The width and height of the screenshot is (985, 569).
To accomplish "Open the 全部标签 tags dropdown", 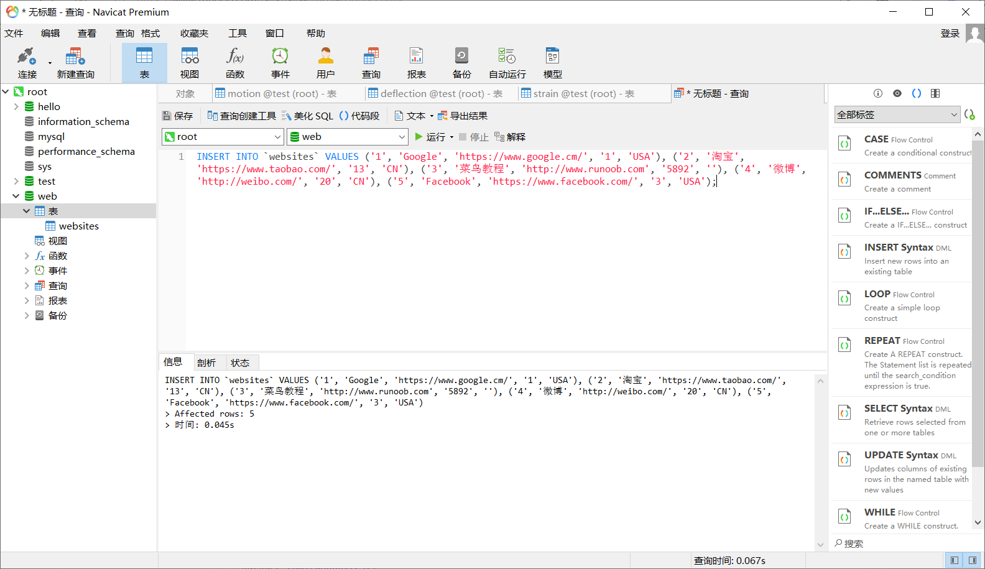I will click(897, 114).
